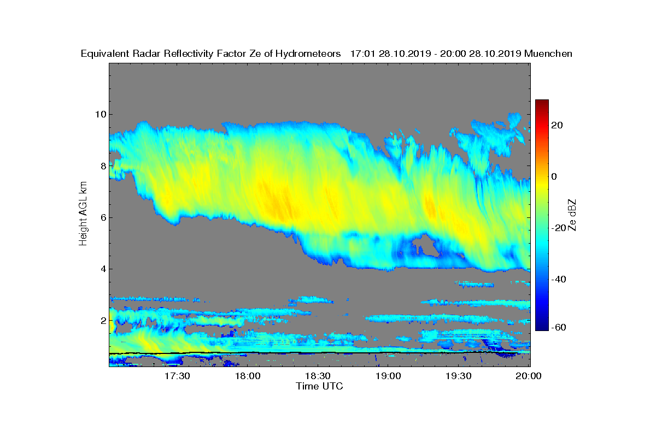The height and width of the screenshot is (437, 656).
Task: Click the reflectivity colorbar scale
Action: coord(542,215)
